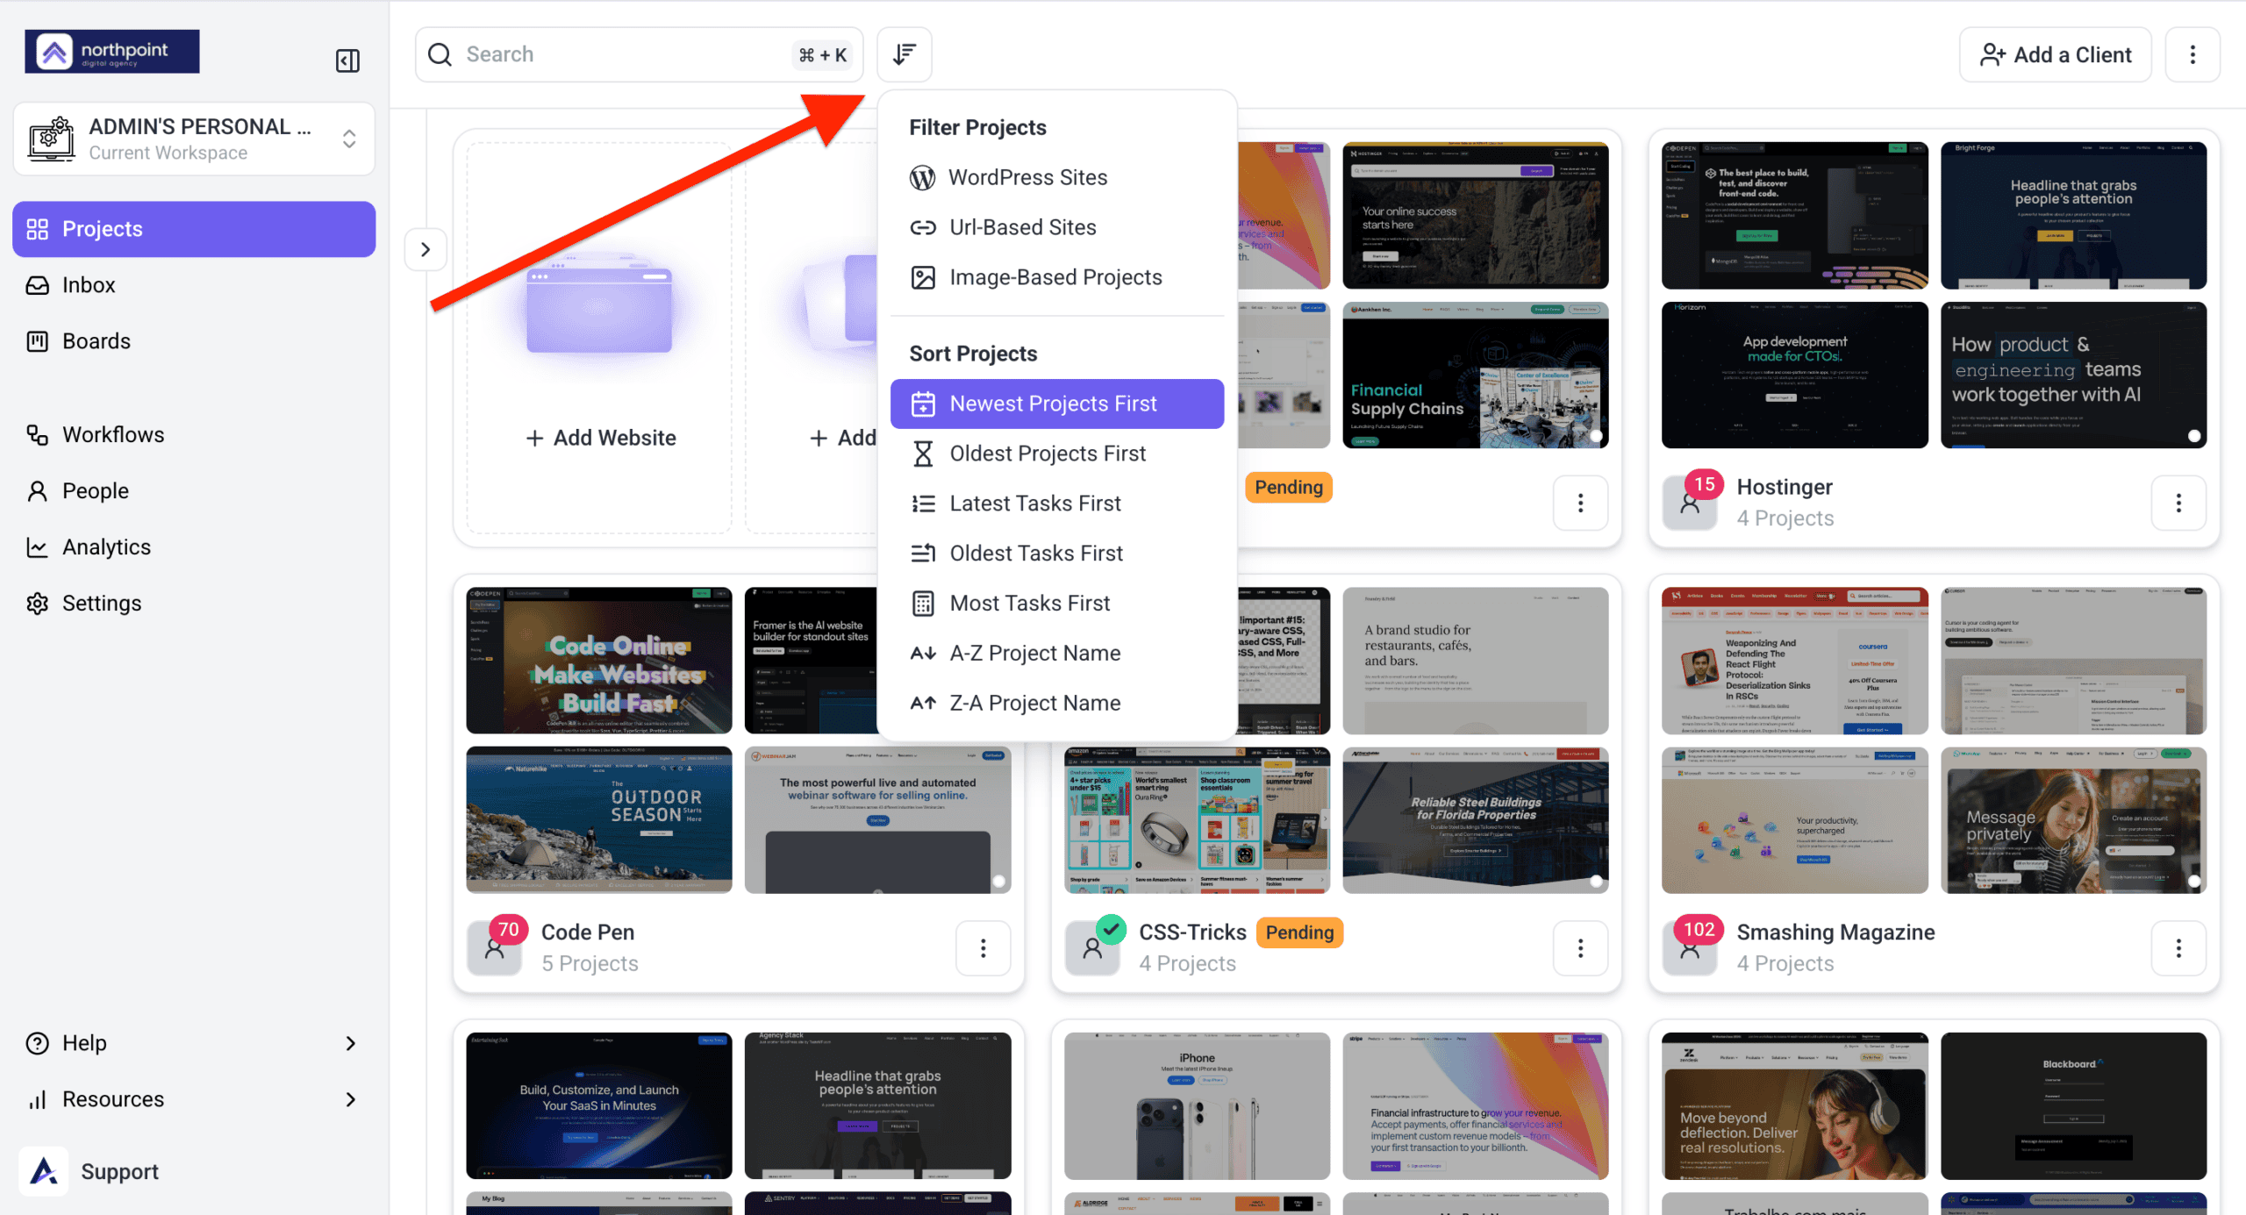Screen dimensions: 2246x1215
Task: Click the Northpoint digital agency logo
Action: pyautogui.click(x=112, y=52)
